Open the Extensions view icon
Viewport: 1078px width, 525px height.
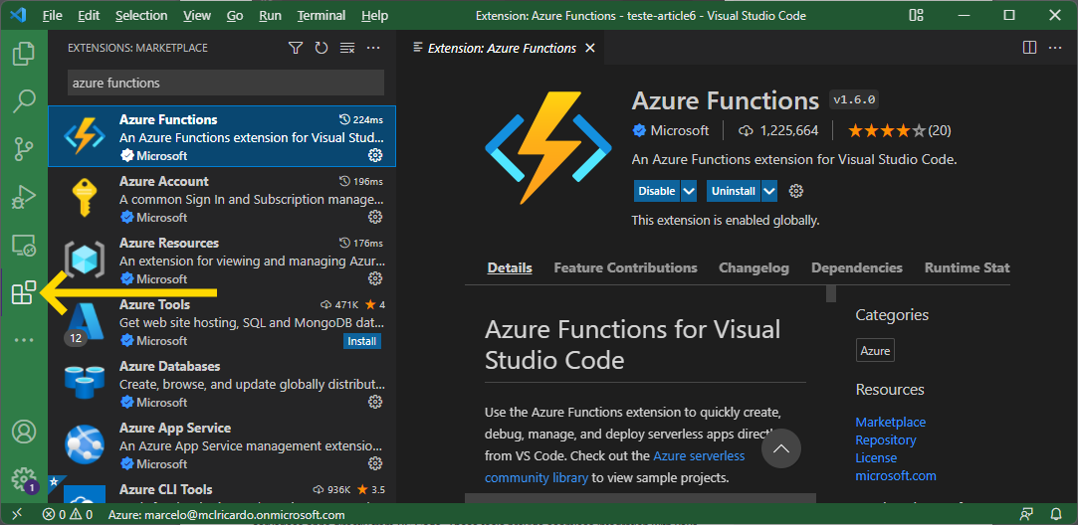coord(24,292)
